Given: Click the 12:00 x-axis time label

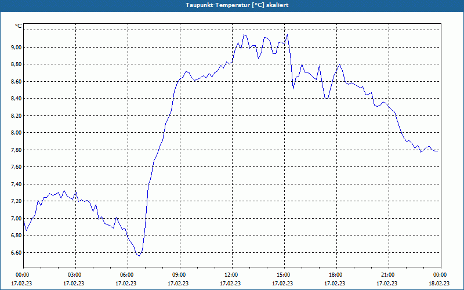Looking at the screenshot, I should point(232,275).
